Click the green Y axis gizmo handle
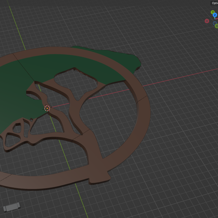The image size is (218, 218). (213, 12)
